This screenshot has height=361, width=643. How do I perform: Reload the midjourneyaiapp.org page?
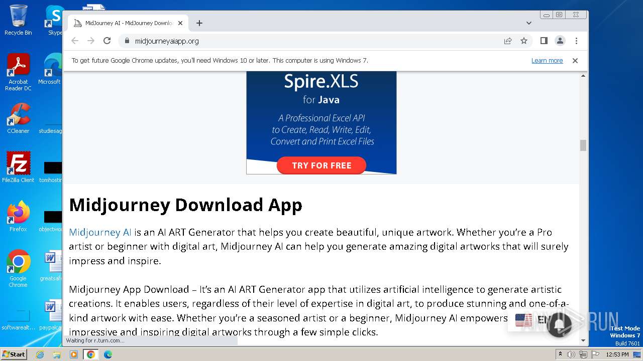107,41
